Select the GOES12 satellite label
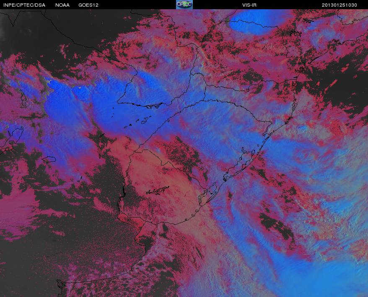The image size is (368, 297). coord(88,5)
